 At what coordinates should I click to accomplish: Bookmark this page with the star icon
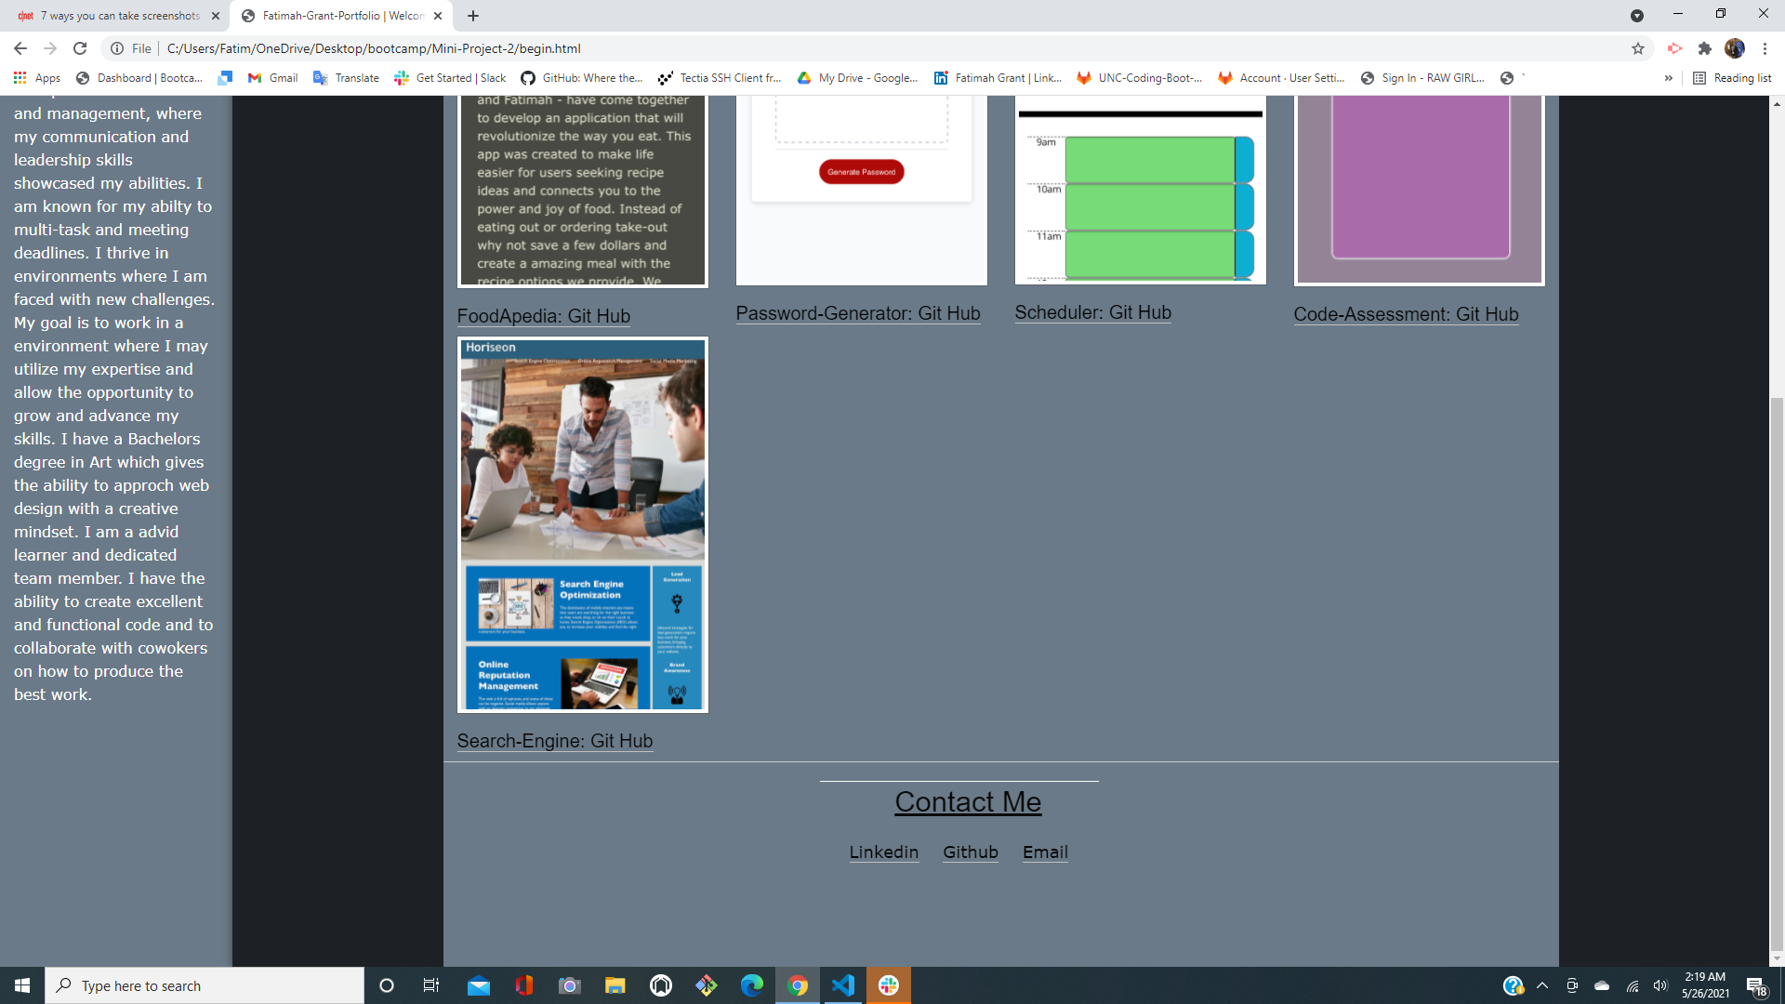[x=1638, y=48]
